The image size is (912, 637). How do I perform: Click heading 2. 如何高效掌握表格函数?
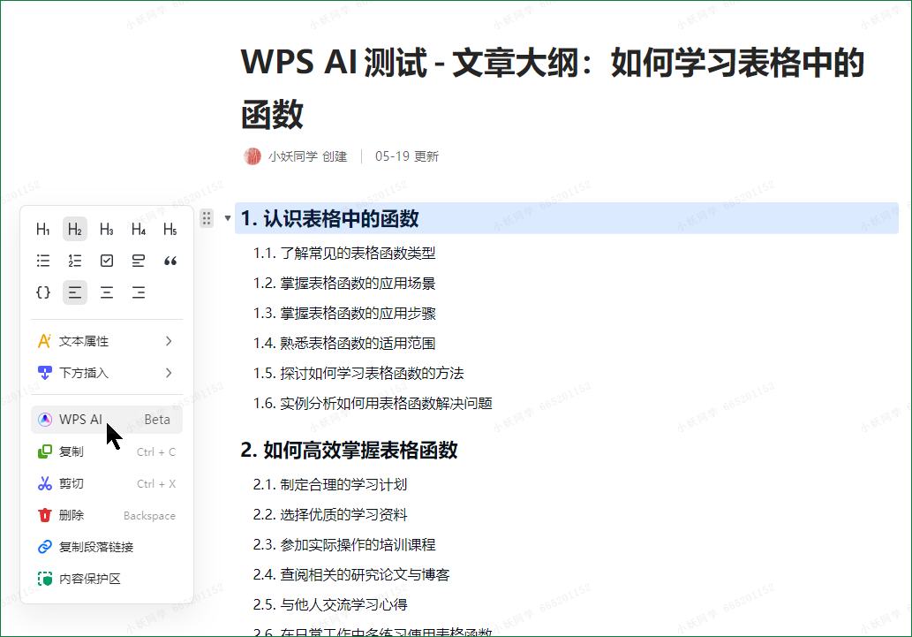(349, 450)
